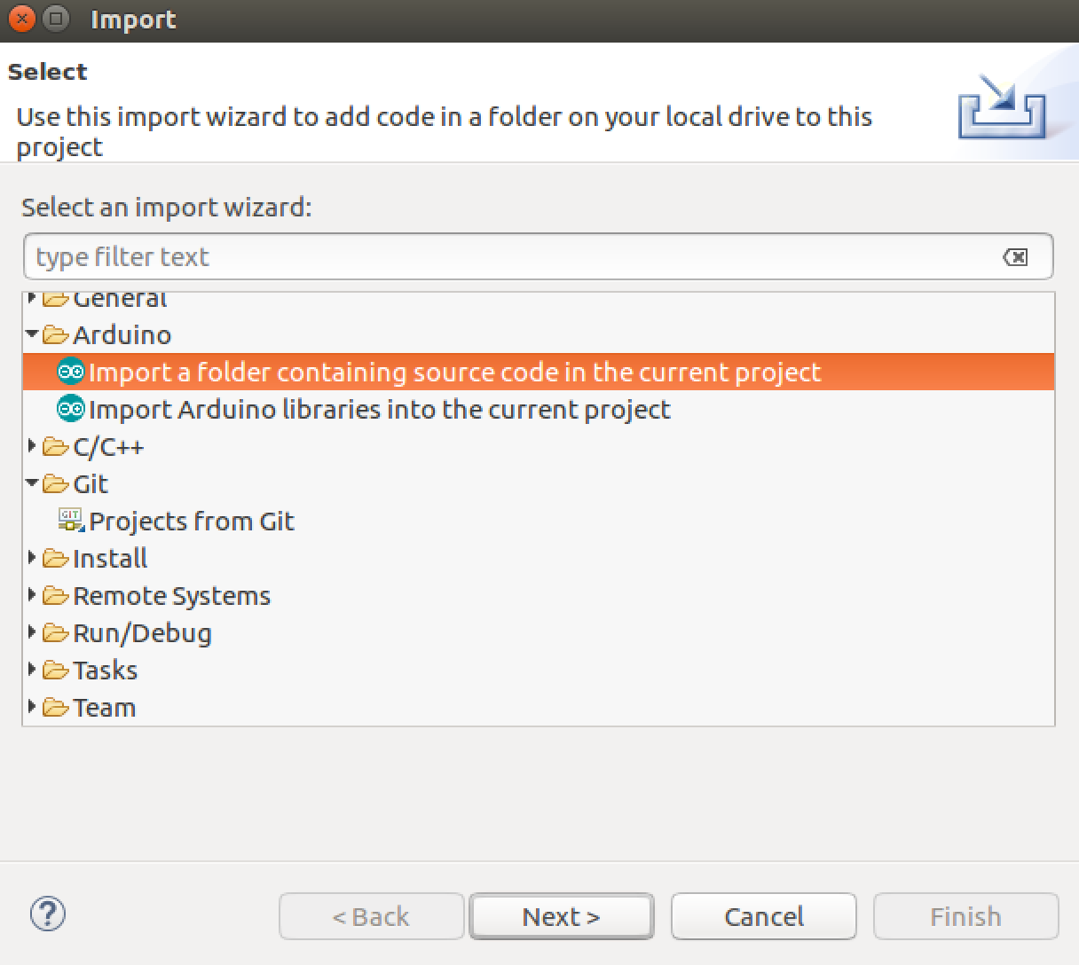Clear the filter text with the erase icon
Image resolution: width=1079 pixels, height=965 pixels.
(1015, 257)
